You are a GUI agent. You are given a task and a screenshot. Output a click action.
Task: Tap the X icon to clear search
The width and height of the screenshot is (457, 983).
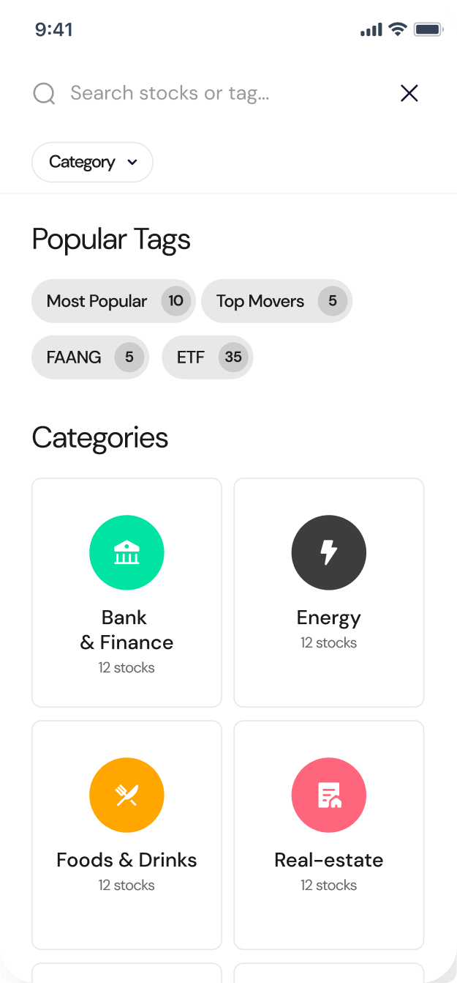[x=409, y=93]
